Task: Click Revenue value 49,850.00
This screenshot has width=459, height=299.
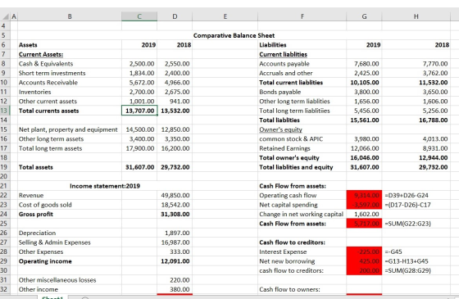Action: point(175,195)
